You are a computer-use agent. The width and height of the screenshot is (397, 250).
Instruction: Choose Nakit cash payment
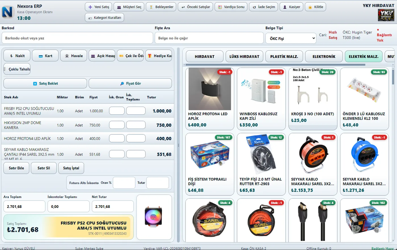tap(17, 56)
